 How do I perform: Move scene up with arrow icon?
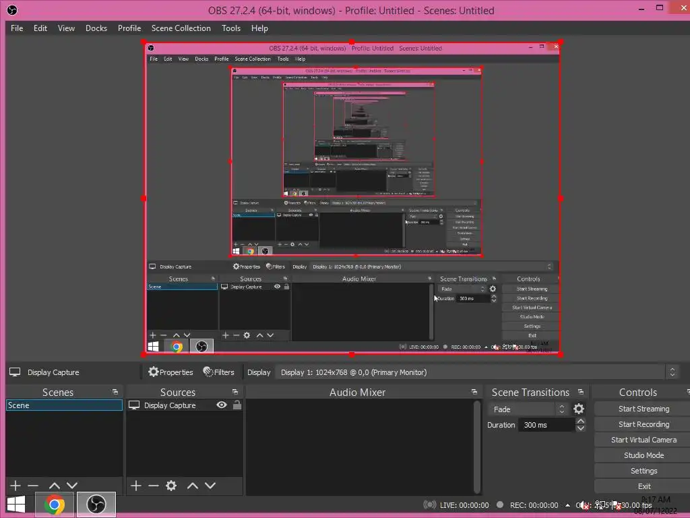[x=55, y=486]
